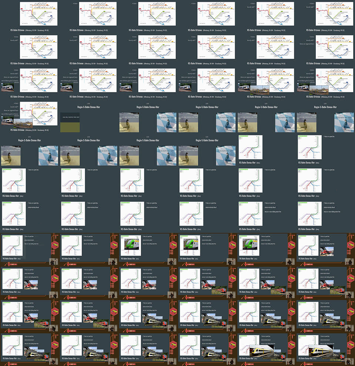The image size is (355, 366).
Task: Select the first small red train photo
Action: [x=327, y=251]
